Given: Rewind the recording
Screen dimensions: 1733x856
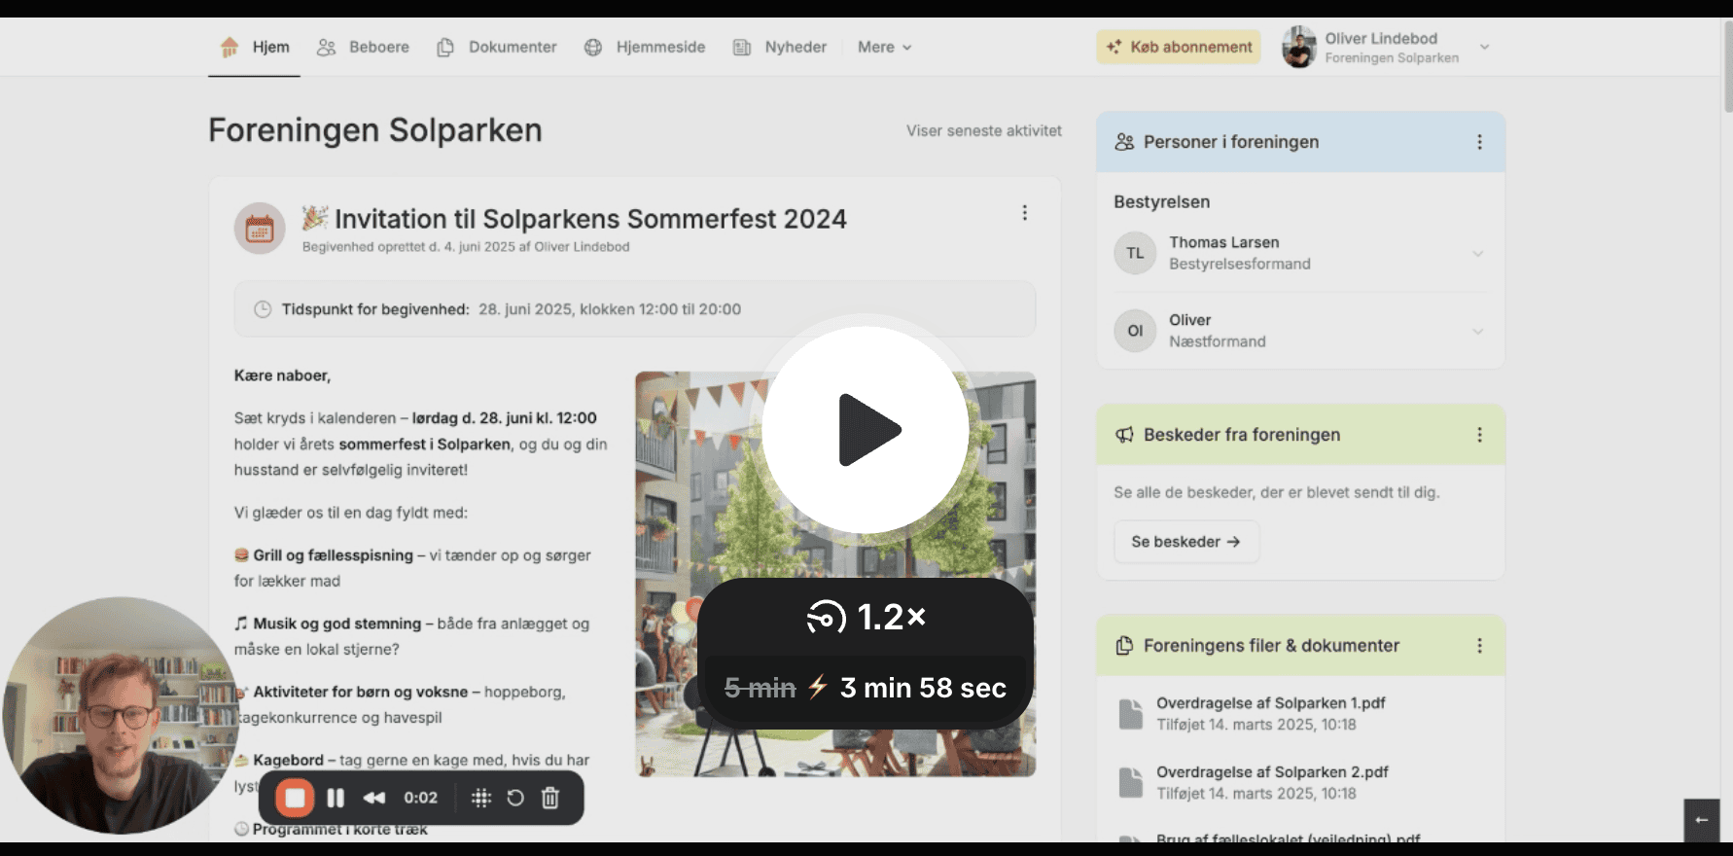Looking at the screenshot, I should pos(374,799).
